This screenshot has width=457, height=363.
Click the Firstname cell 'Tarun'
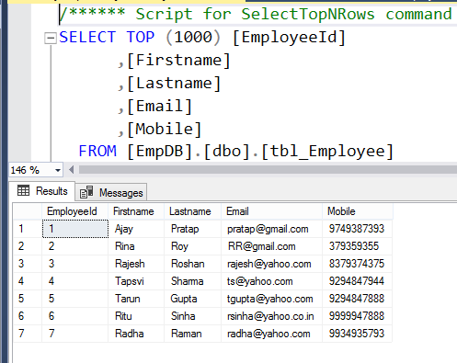[x=136, y=299]
